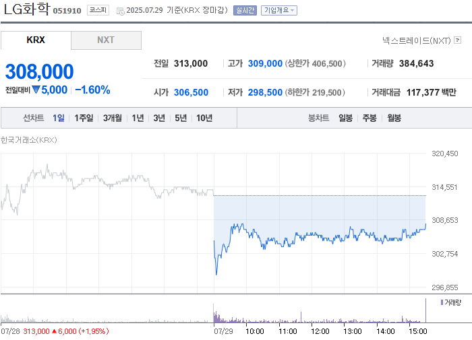This screenshot has height=340, width=472.
Task: Click the 봉차트 label
Action: (x=318, y=118)
